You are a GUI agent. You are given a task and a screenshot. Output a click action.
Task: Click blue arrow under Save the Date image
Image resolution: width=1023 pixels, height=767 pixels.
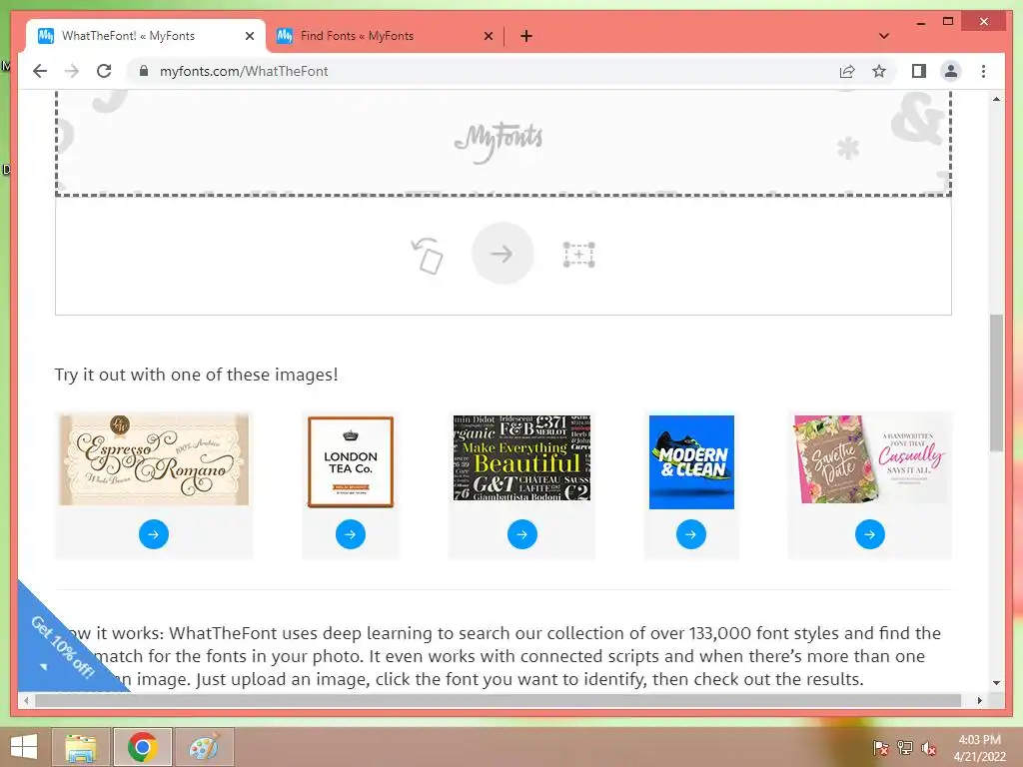[x=870, y=534]
